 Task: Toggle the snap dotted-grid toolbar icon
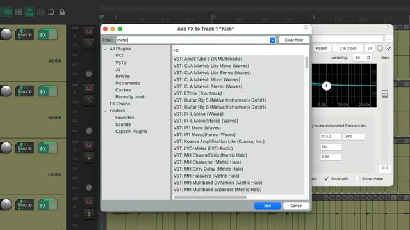[x=40, y=12]
